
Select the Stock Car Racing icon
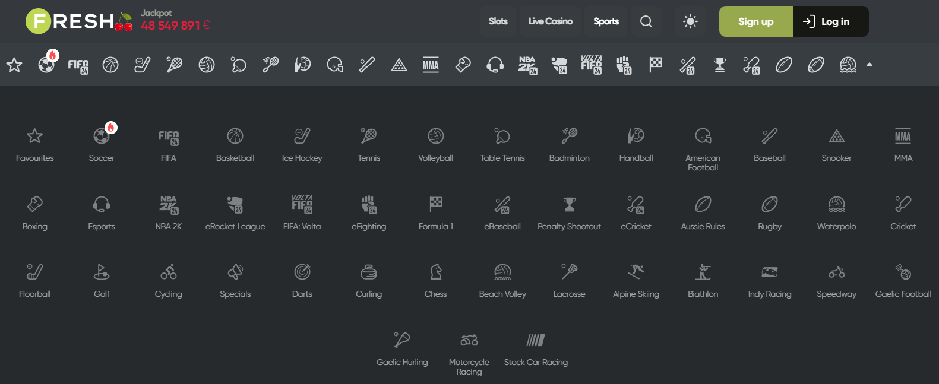536,348
